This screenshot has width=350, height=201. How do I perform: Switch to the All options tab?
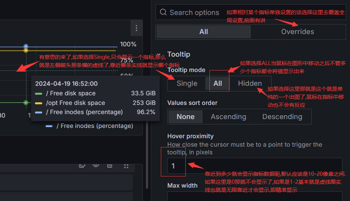pos(204,32)
